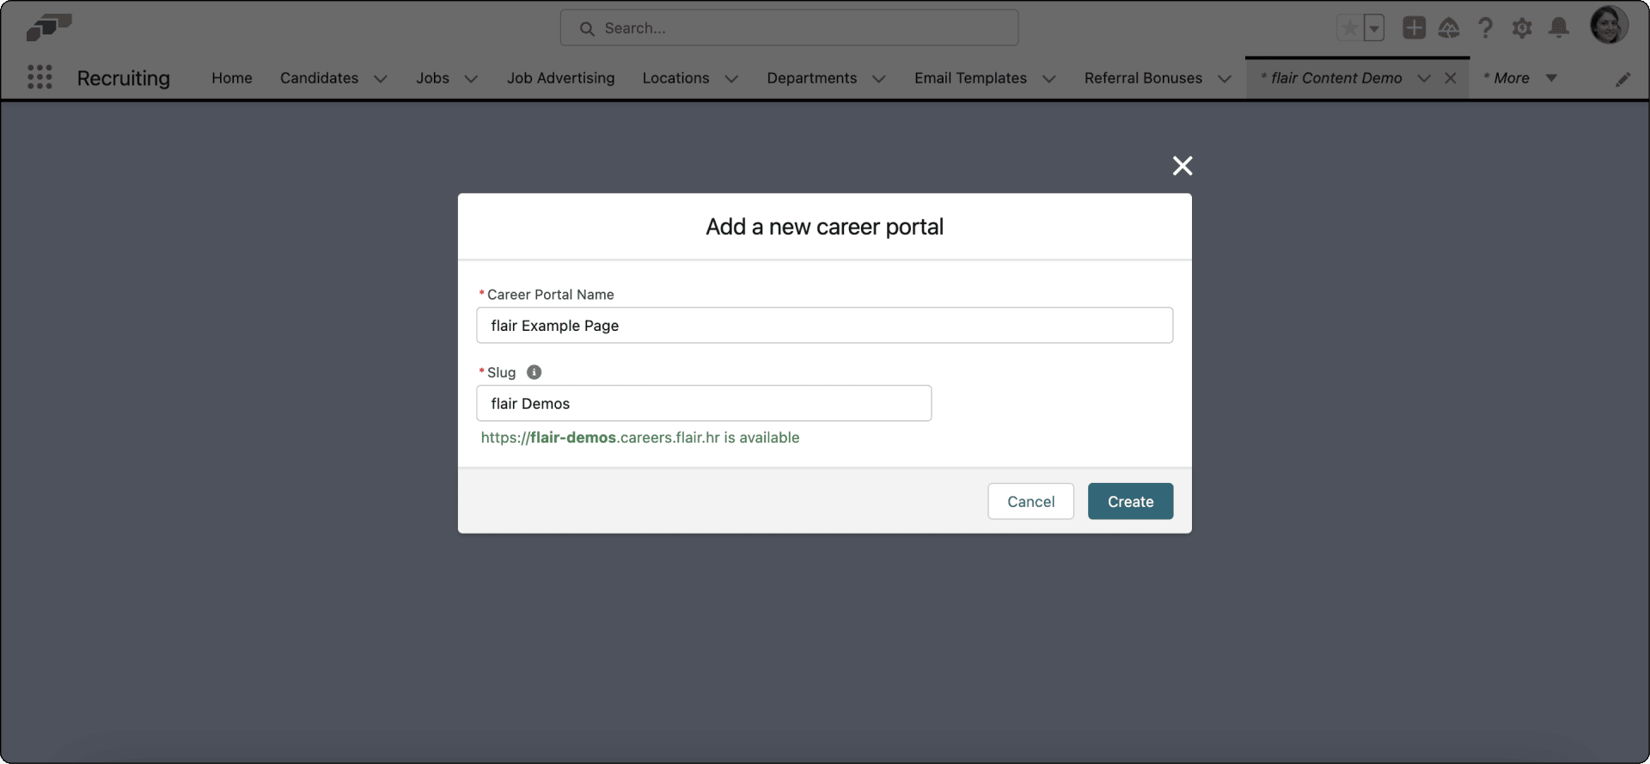Open the App Launcher dots grid
Image resolution: width=1650 pixels, height=764 pixels.
40,77
